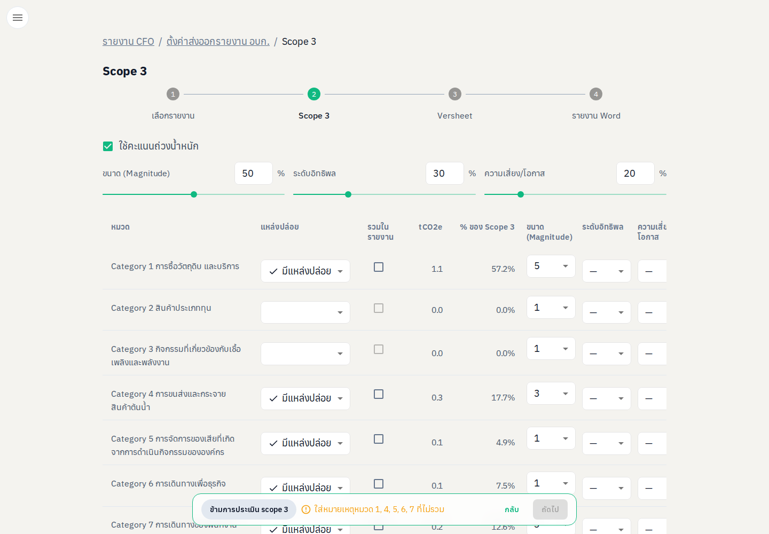Click the Scope 3 step label

tap(314, 116)
